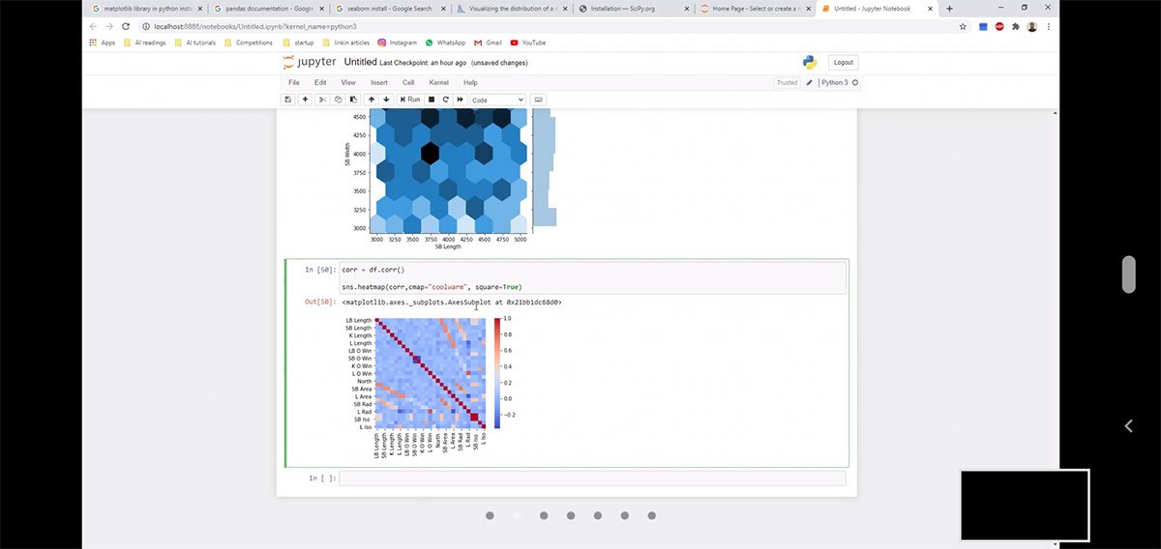Move selected cell up arrow
The height and width of the screenshot is (549, 1161).
tap(372, 100)
